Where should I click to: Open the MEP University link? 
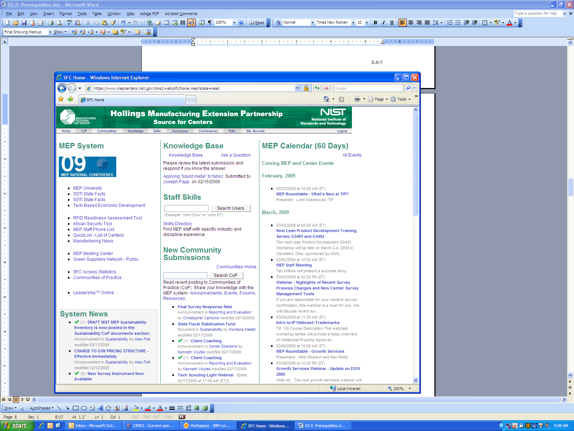[88, 188]
